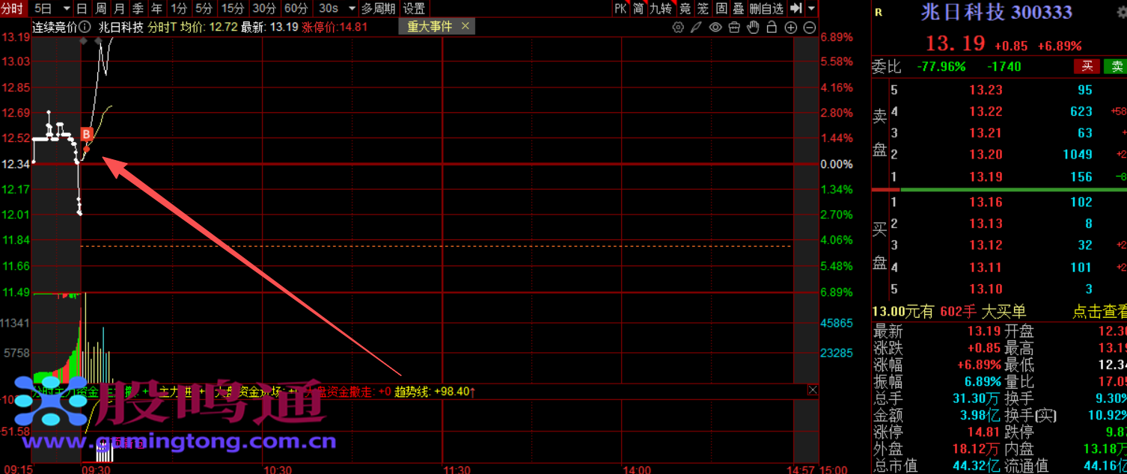Choose the 1分 one-minute period

coord(178,9)
